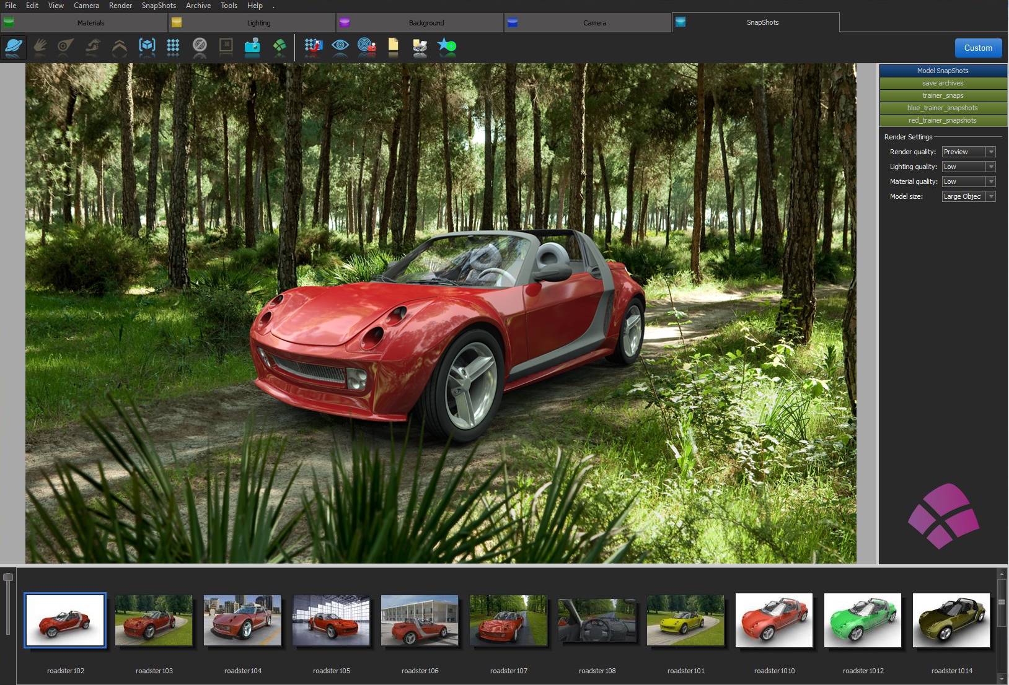Click the blue camera snapshot icon

252,46
